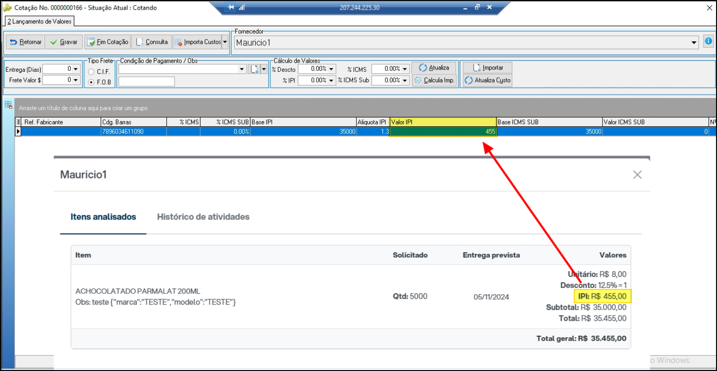
Task: Click the delivery date 05/11/2024
Action: tap(491, 297)
